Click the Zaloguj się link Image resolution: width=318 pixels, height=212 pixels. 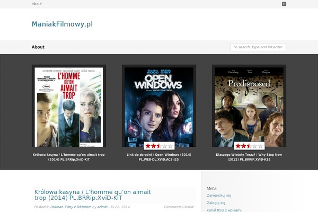[216, 202]
